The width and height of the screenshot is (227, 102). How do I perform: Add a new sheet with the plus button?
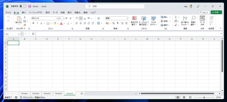click(82, 94)
